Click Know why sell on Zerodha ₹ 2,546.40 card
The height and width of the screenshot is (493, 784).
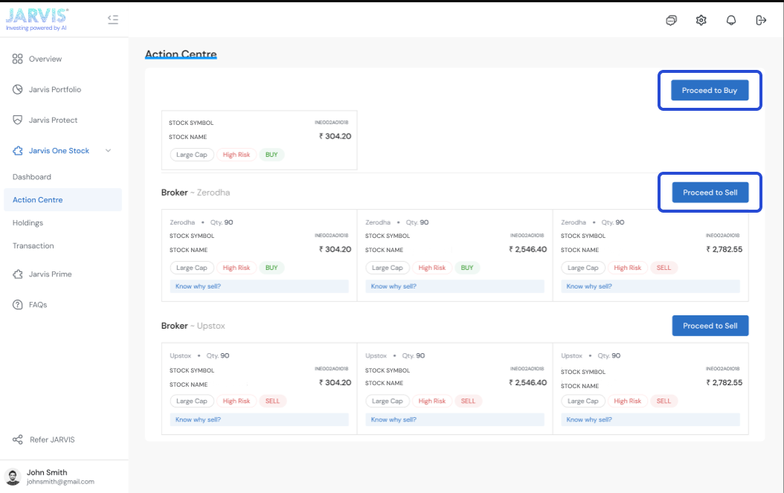(x=454, y=286)
